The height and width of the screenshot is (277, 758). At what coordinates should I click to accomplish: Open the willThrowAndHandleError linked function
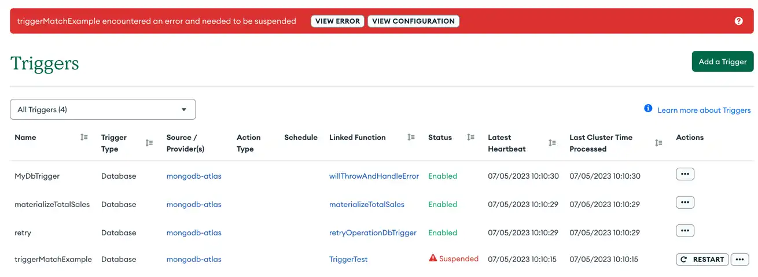(374, 176)
